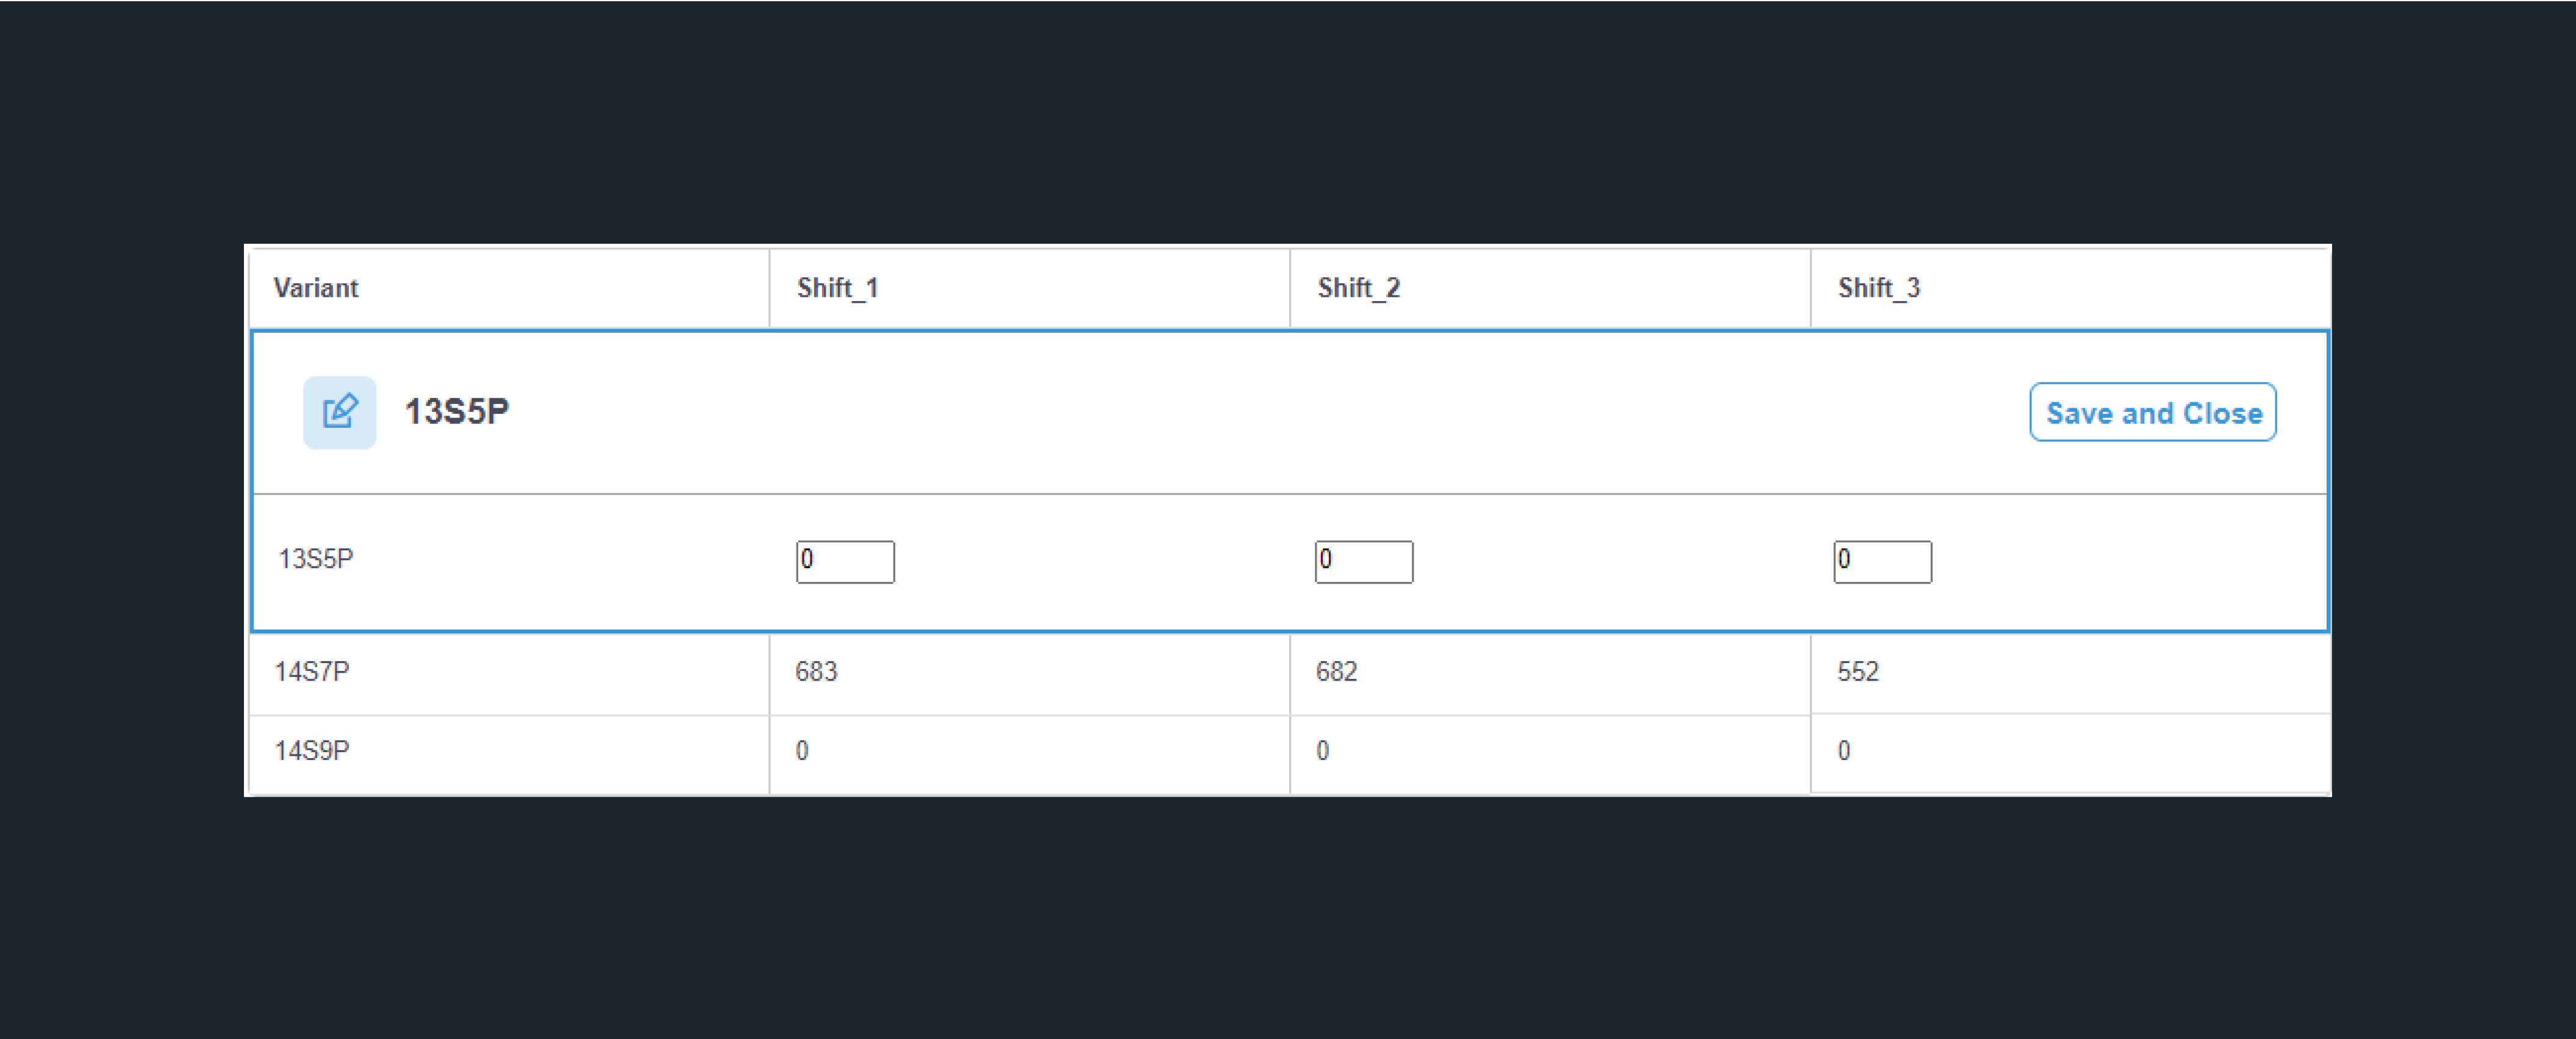Select the Shift_2 cell in the 14S9P row
The image size is (2576, 1039).
[1550, 753]
